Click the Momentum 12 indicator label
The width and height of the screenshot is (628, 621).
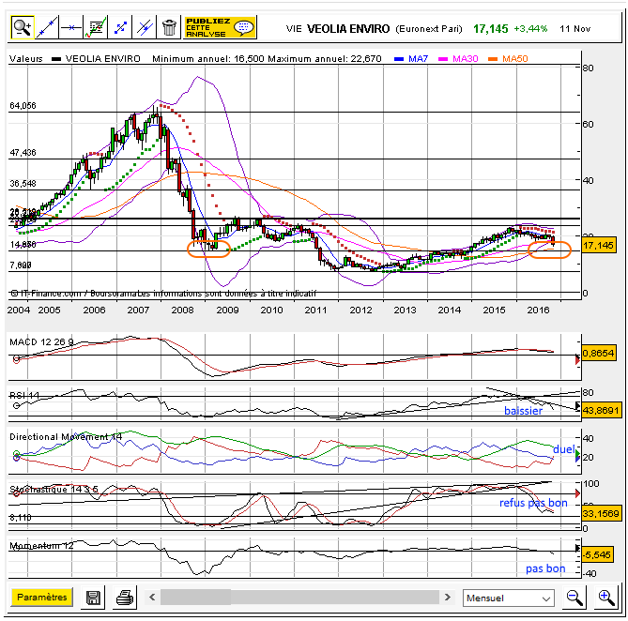[x=41, y=546]
